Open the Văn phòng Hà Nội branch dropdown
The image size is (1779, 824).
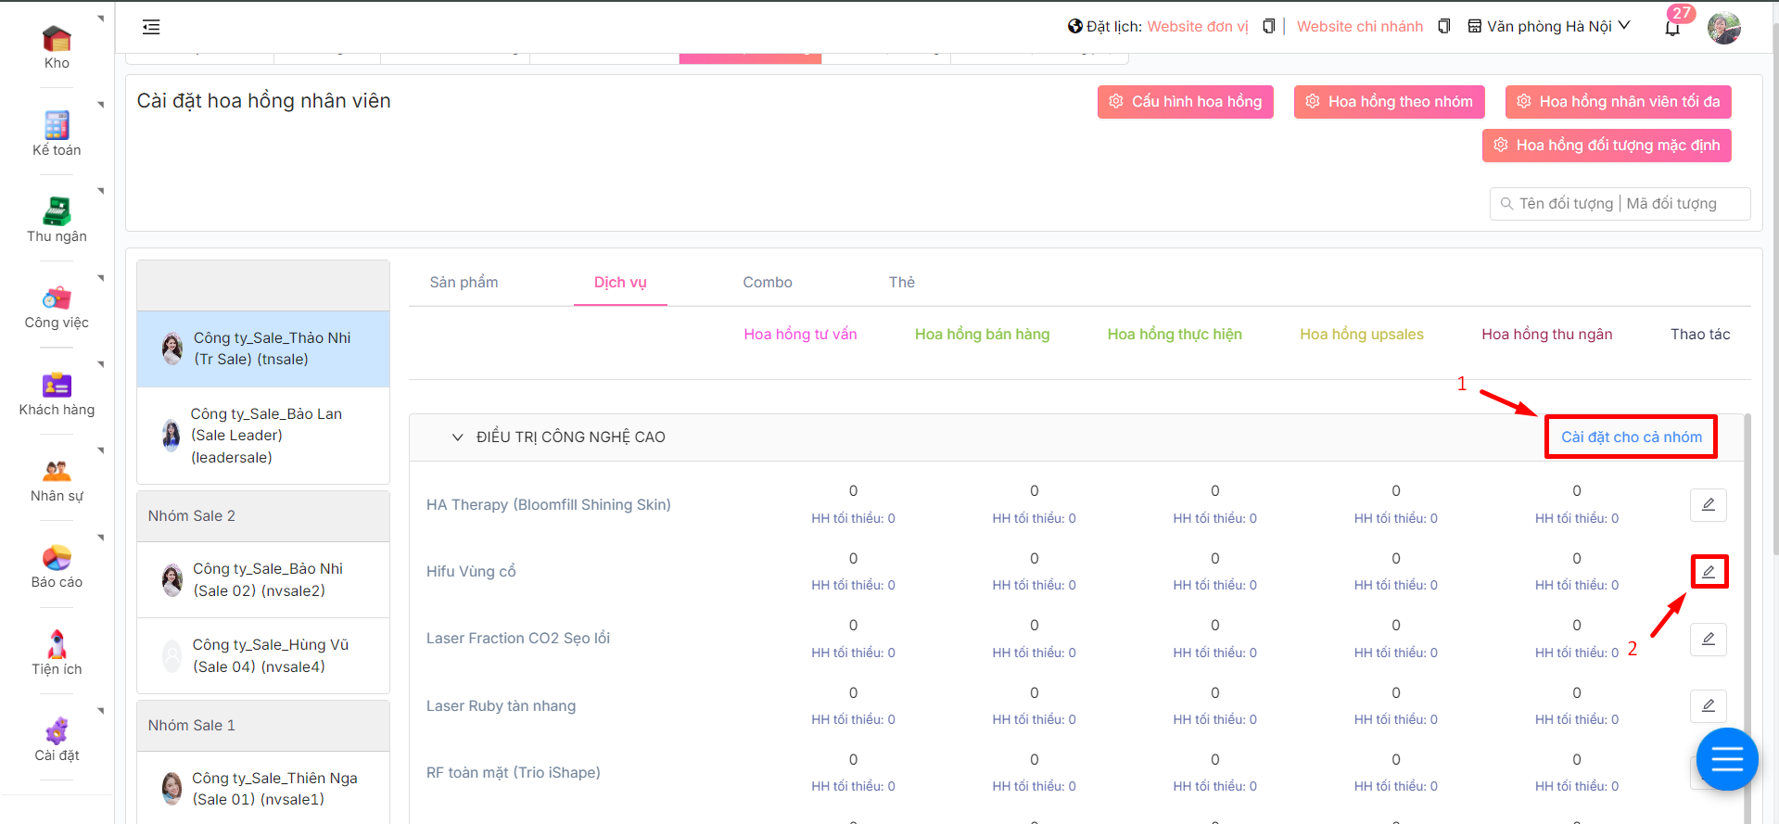(1549, 27)
